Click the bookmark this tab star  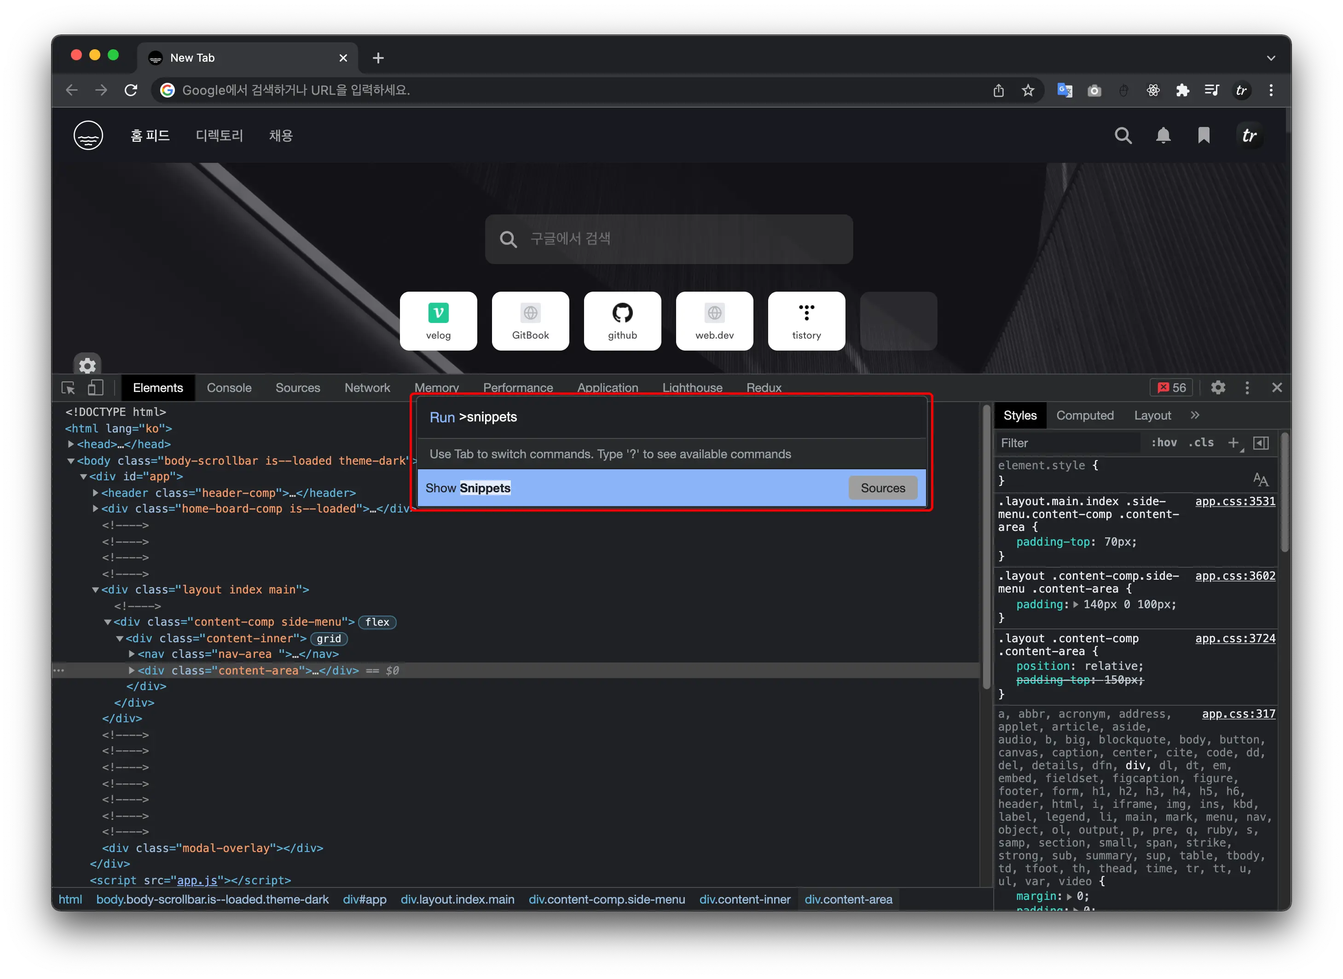[x=1028, y=90]
